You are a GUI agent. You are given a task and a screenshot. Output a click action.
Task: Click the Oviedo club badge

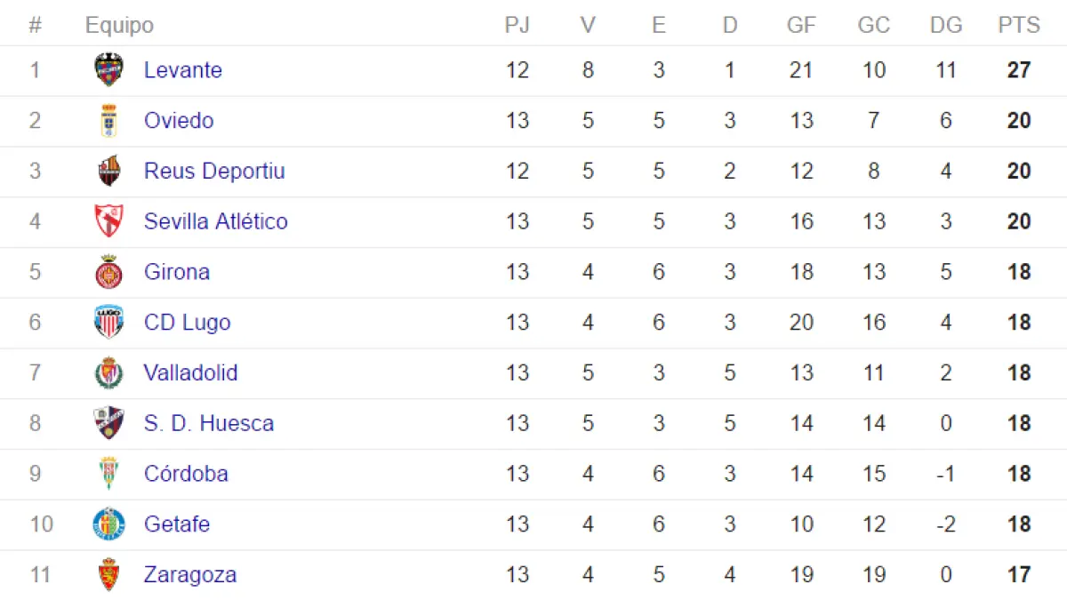(109, 121)
